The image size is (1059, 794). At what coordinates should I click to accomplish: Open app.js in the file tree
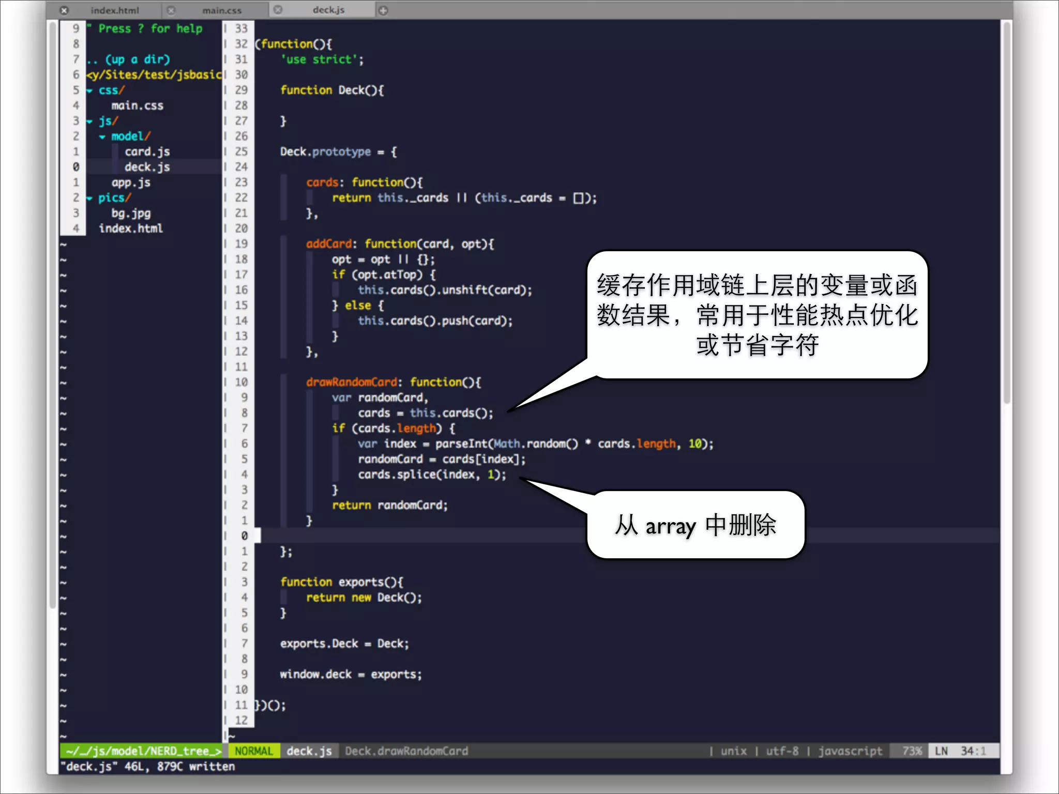[x=131, y=182]
